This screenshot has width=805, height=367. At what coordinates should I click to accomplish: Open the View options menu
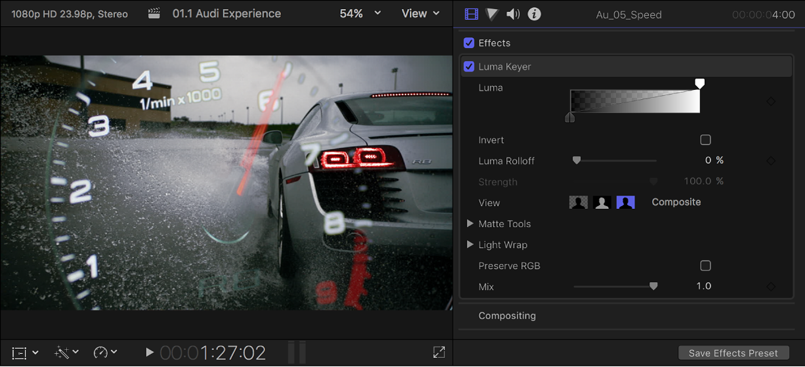point(420,13)
